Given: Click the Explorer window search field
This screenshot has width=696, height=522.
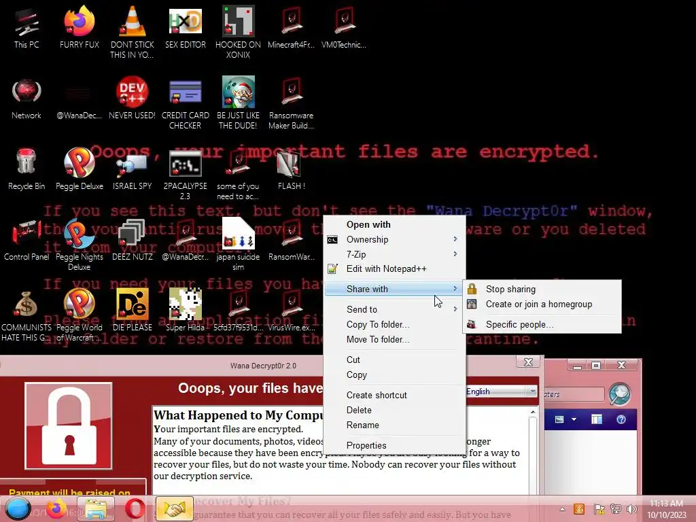Looking at the screenshot, I should (x=574, y=394).
